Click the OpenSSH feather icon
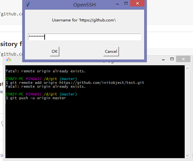The image size is (193, 161). click(x=28, y=4)
